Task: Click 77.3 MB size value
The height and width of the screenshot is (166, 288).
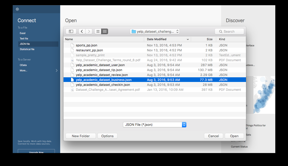Action: click(x=206, y=80)
